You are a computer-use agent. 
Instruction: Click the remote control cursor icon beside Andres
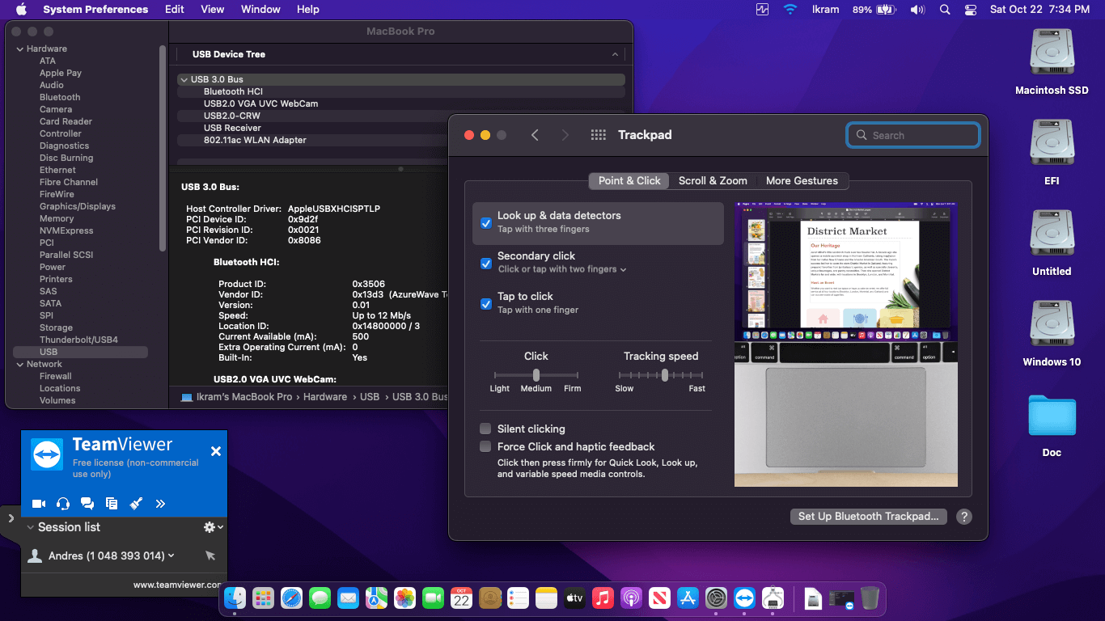coord(210,556)
